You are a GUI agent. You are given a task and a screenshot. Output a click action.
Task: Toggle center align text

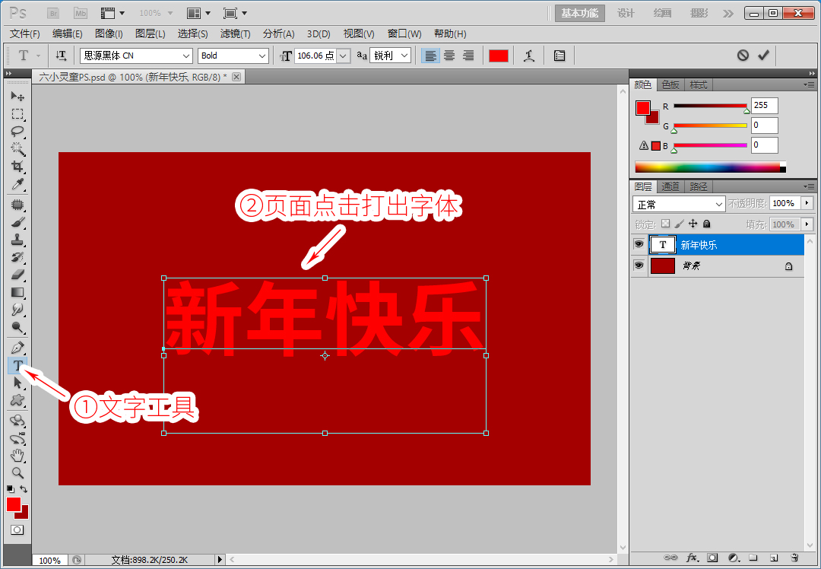coord(449,56)
